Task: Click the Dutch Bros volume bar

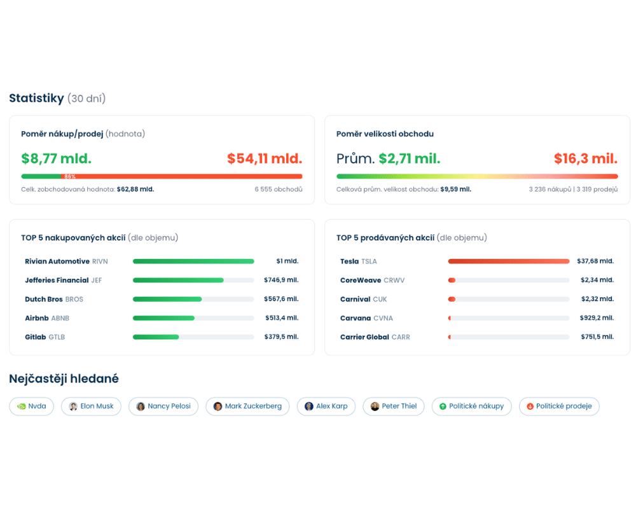Action: pyautogui.click(x=193, y=299)
